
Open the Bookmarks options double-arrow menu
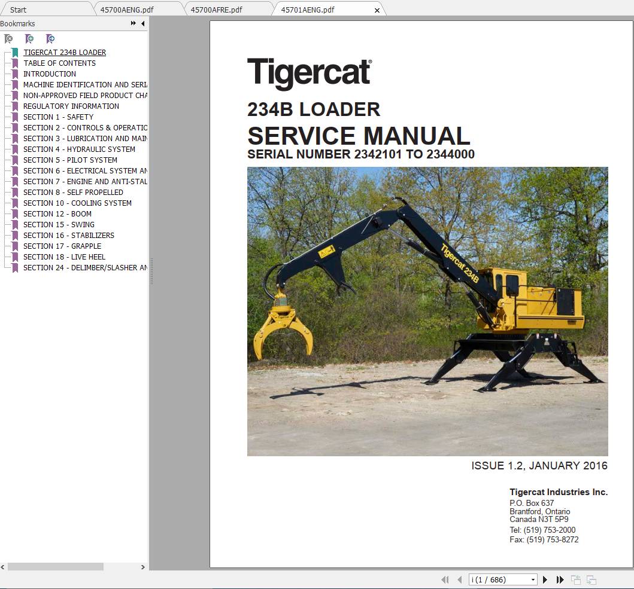coord(132,23)
